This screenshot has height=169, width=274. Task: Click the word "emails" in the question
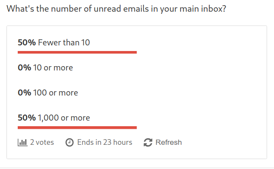coord(136,9)
